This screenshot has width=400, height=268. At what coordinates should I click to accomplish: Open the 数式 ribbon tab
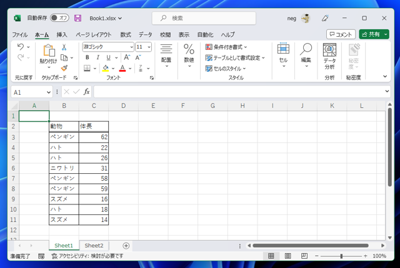click(126, 34)
